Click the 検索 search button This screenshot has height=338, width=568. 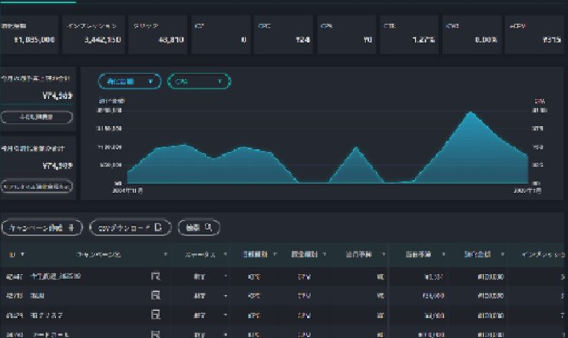[x=199, y=227]
